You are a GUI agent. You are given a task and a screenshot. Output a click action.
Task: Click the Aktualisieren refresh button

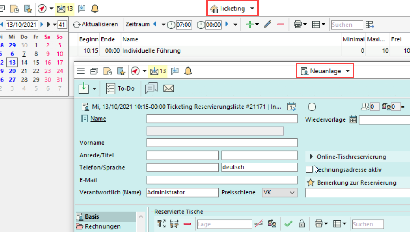(x=95, y=25)
